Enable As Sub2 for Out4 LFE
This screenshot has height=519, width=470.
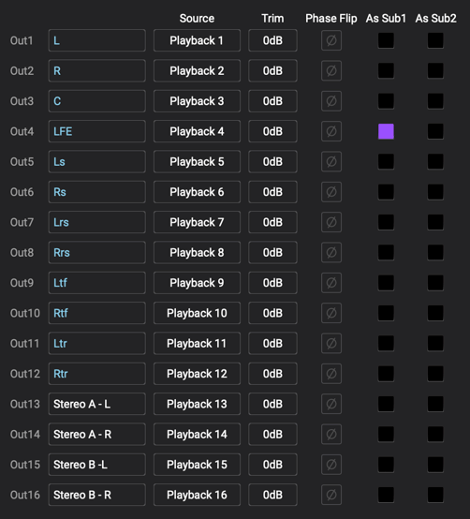coord(435,131)
